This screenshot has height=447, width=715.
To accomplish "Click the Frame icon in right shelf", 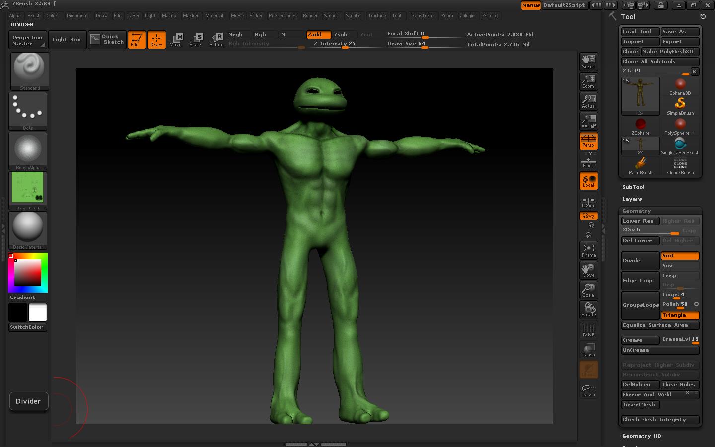I will coord(588,250).
